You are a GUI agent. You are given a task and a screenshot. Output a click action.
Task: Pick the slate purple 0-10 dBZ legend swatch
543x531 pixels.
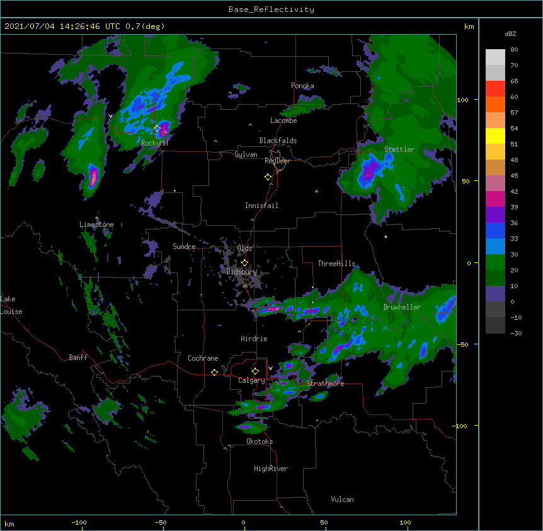pos(495,294)
